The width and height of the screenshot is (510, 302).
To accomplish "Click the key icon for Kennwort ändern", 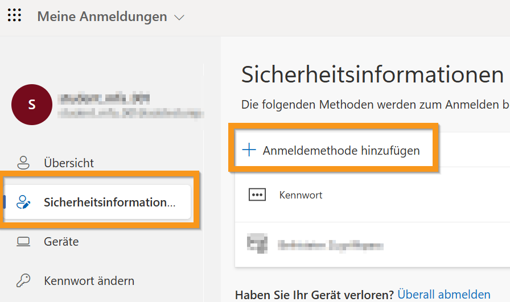I will click(x=23, y=281).
